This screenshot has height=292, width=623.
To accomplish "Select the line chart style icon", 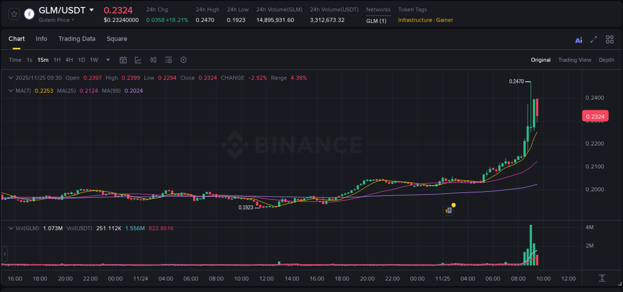I will [x=138, y=60].
